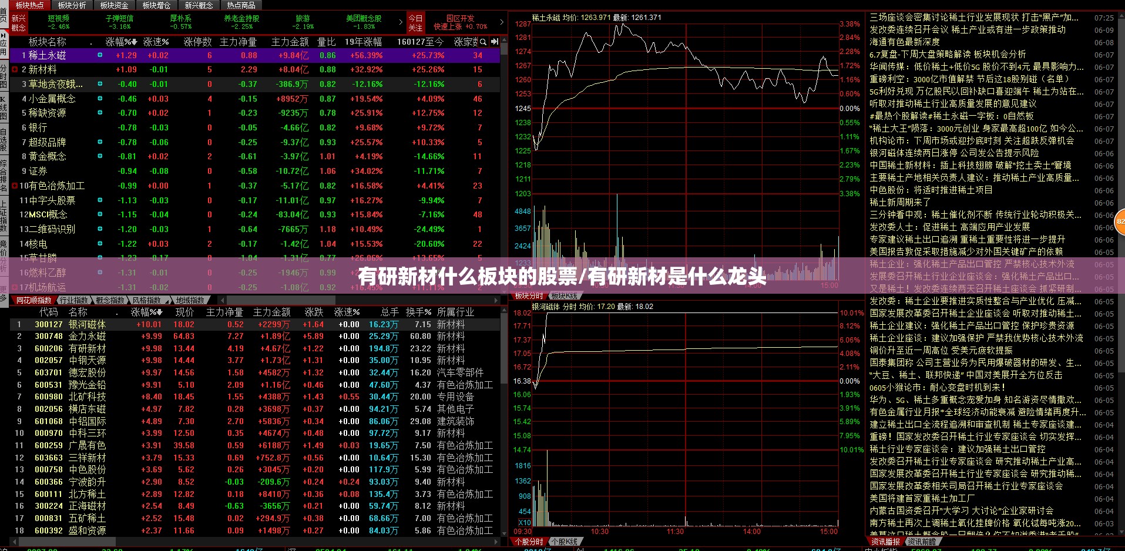1125x551 pixels.
Task: Open 养老金持股 concept in ticker
Action: tap(241, 22)
